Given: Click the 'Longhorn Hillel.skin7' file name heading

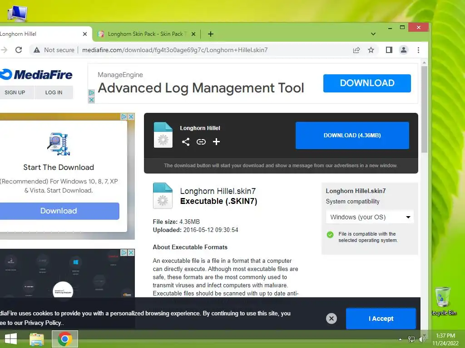Looking at the screenshot, I should coord(218,191).
